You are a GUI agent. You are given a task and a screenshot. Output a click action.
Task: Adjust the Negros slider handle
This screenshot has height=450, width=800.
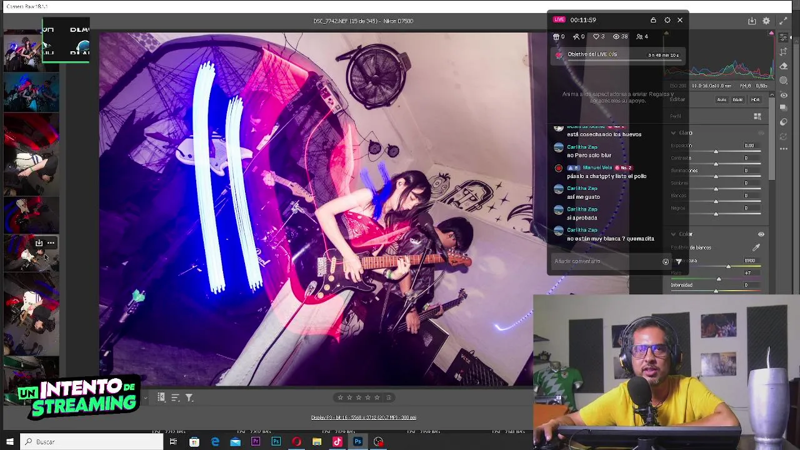tap(716, 214)
